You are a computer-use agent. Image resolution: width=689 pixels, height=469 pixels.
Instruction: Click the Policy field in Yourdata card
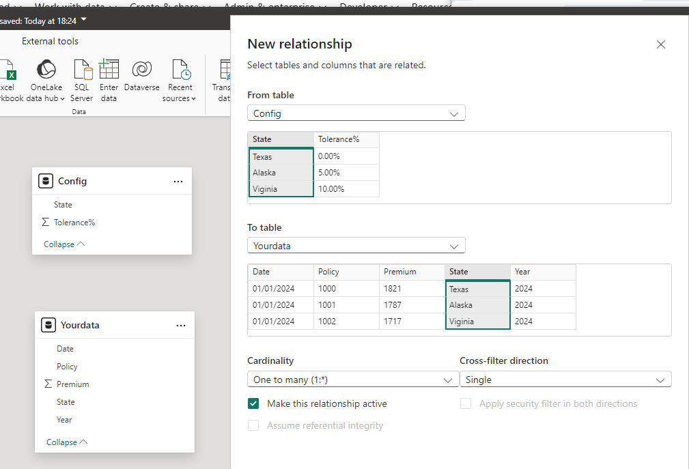point(67,366)
